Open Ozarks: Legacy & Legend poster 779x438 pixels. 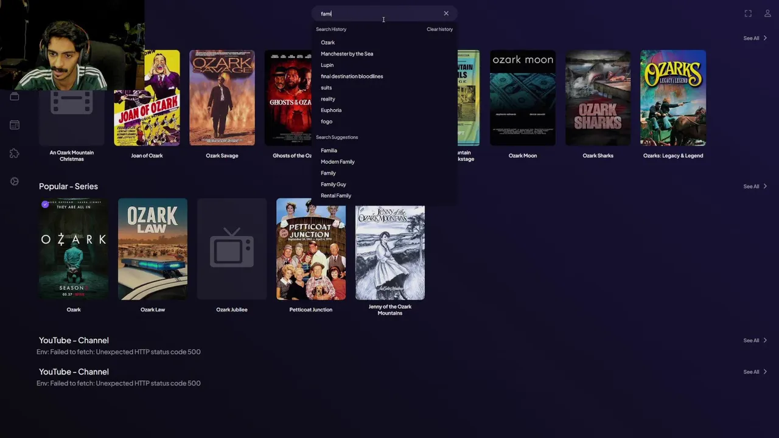673,98
